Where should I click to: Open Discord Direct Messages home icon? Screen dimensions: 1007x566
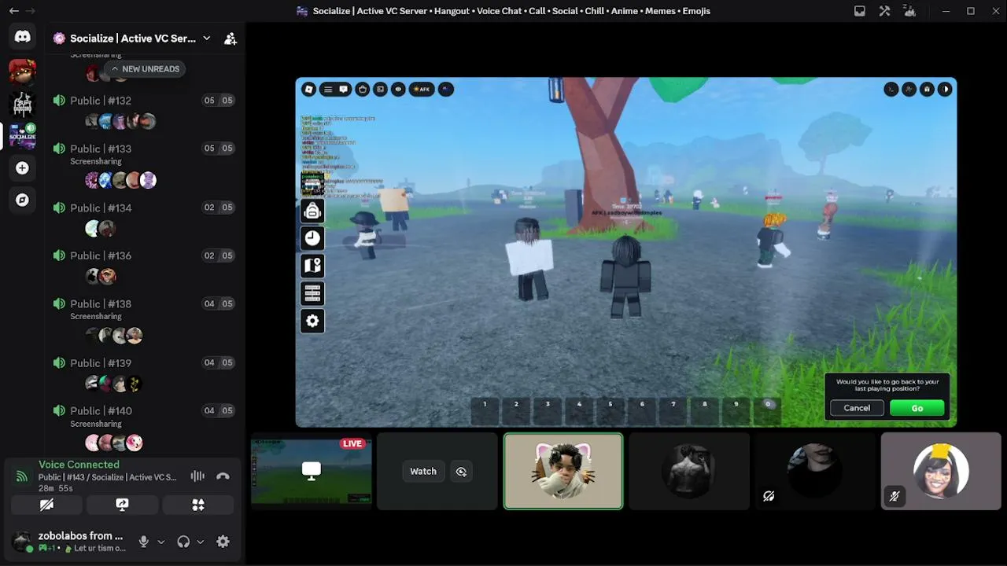(22, 37)
